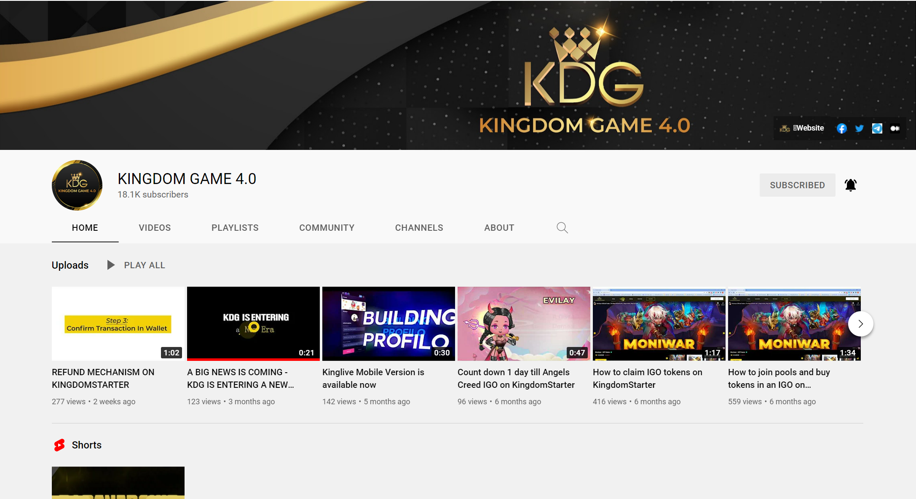916x499 pixels.
Task: Click the SUBSCRIBED button
Action: (x=797, y=185)
